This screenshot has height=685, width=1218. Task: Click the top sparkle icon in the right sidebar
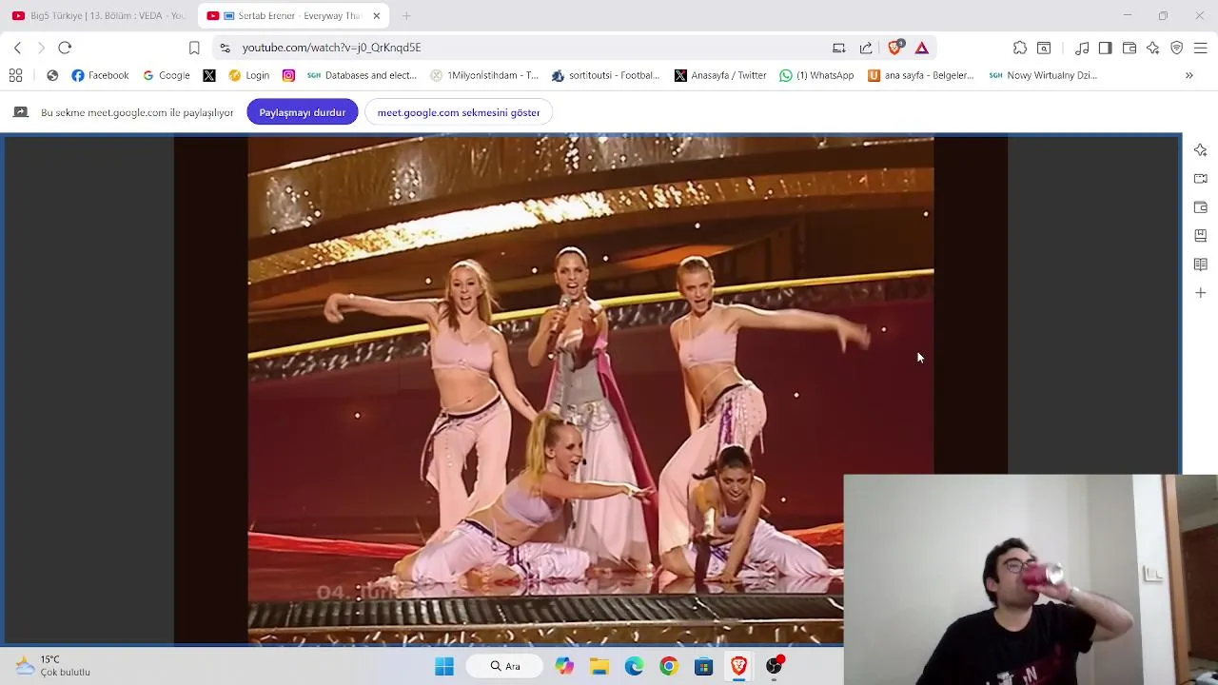point(1201,150)
